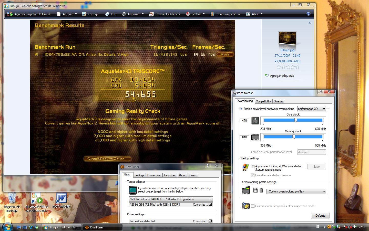Switch to the Compatibility tab
This screenshot has height=231, width=369.
pos(263,101)
